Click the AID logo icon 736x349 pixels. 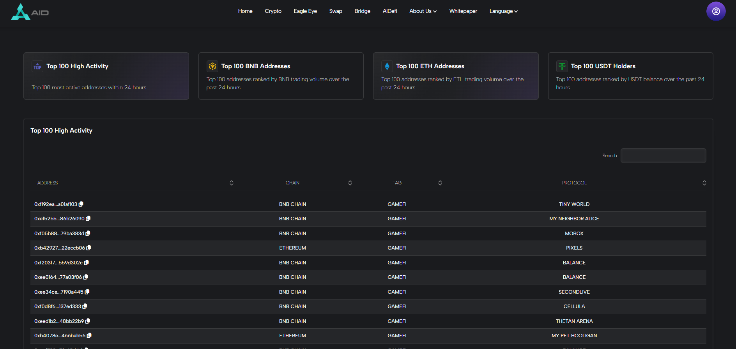21,12
